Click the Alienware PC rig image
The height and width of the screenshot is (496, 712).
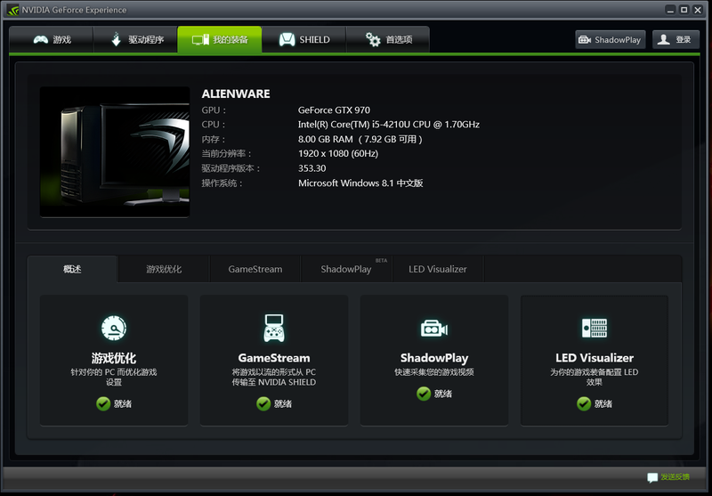coord(115,151)
